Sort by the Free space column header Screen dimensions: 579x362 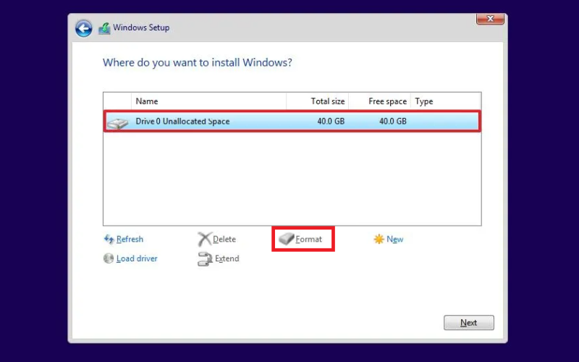379,101
